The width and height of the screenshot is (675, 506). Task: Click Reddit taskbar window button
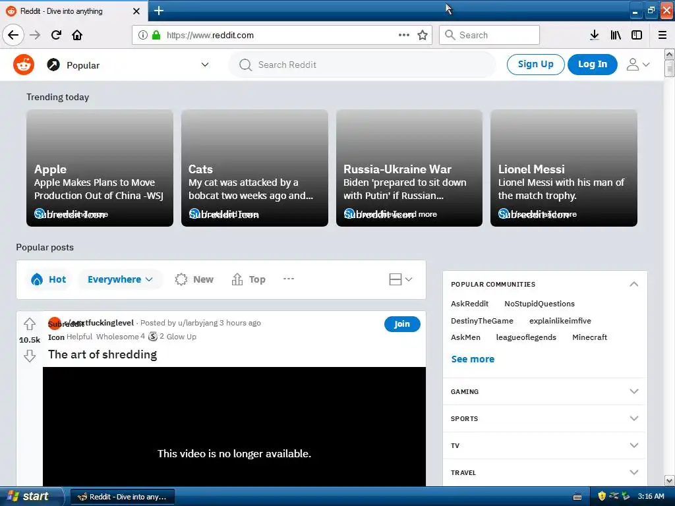[x=122, y=497]
